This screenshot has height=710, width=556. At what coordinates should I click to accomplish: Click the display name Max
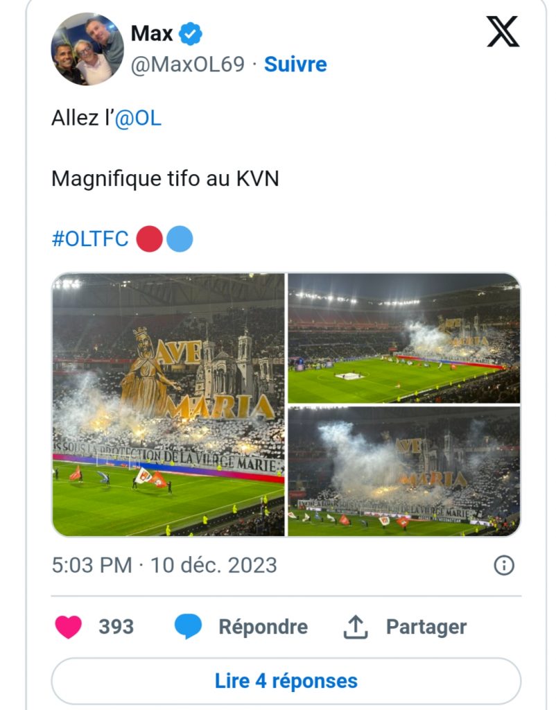coord(152,33)
